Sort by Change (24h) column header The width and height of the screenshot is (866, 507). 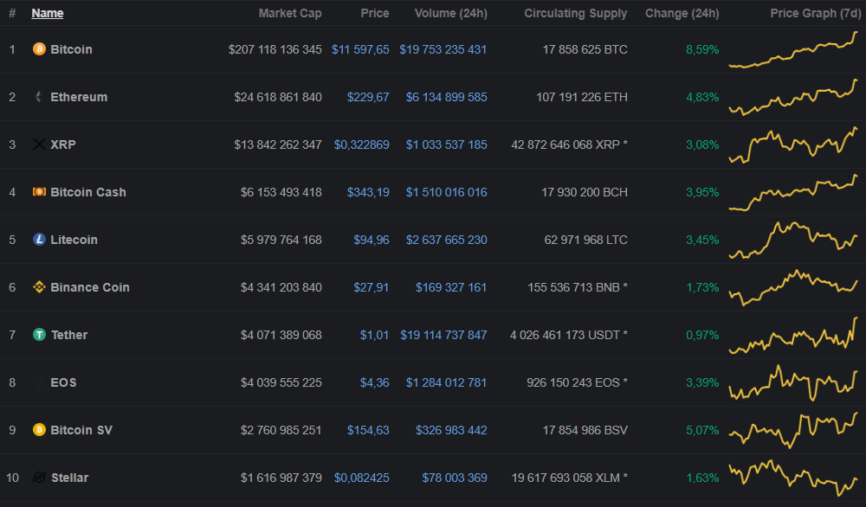[682, 13]
